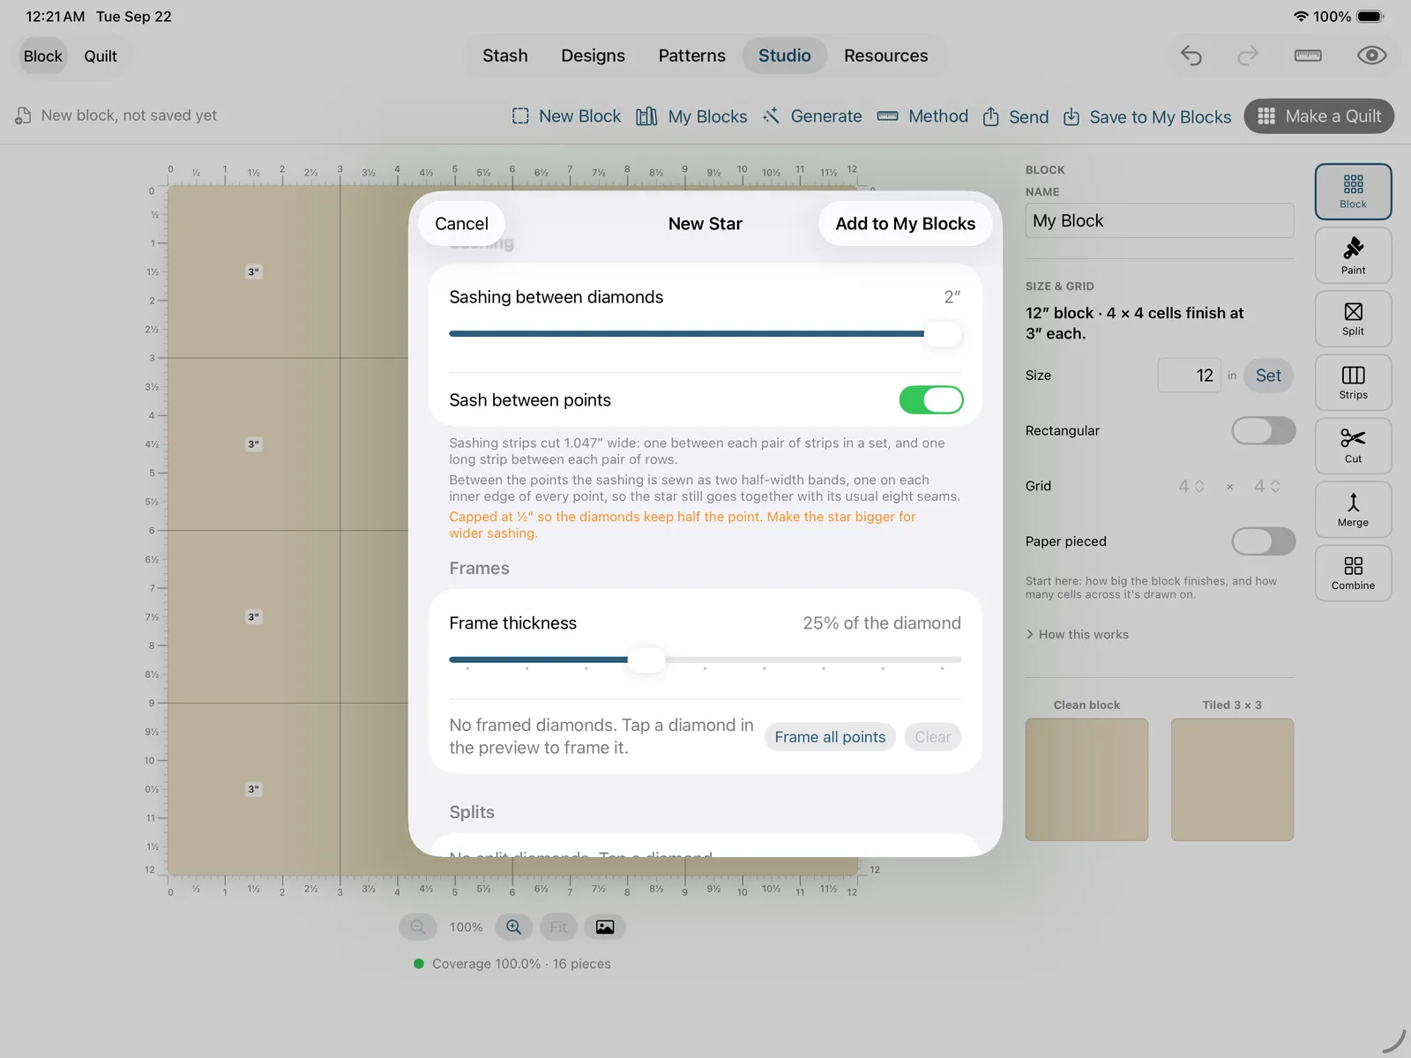This screenshot has width=1411, height=1058.
Task: Click the image background icon
Action: (605, 927)
